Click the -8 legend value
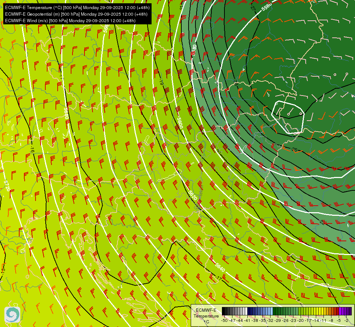 (x=331, y=320)
